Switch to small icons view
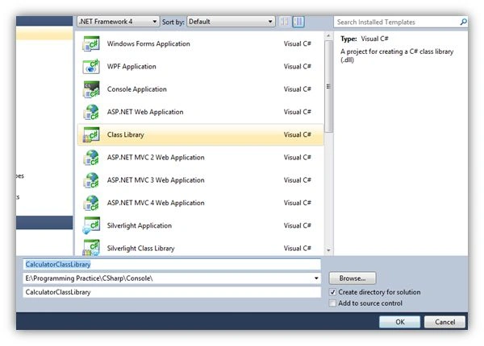 (x=284, y=22)
